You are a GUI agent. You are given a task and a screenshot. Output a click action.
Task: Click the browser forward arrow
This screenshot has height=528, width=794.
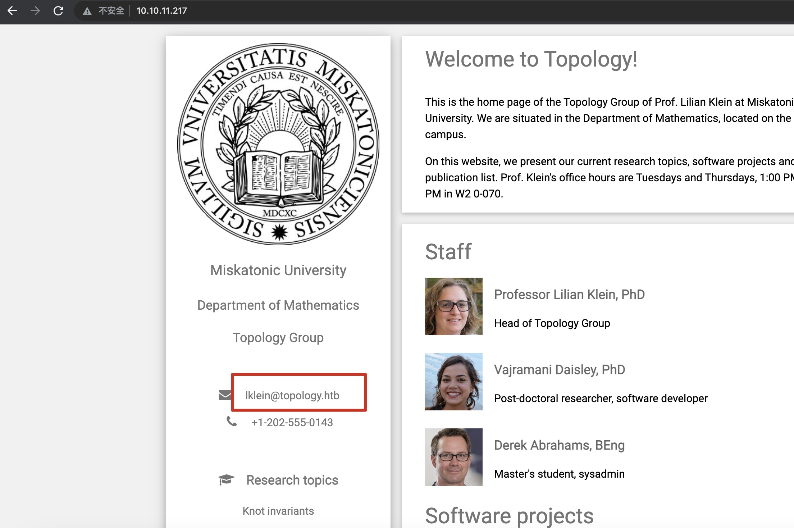(35, 11)
